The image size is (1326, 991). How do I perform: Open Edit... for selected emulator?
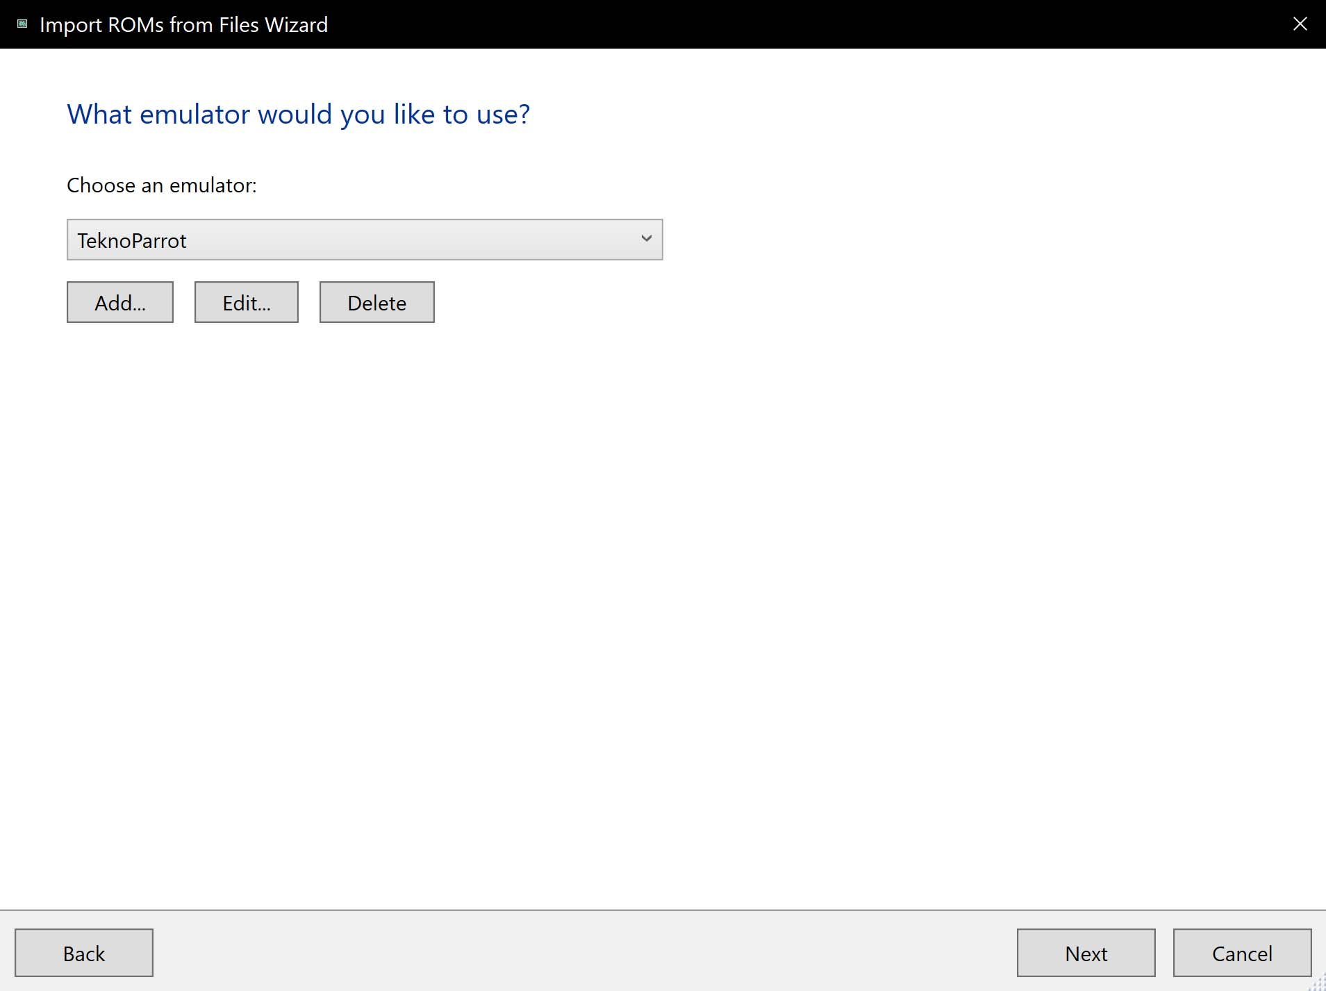247,302
